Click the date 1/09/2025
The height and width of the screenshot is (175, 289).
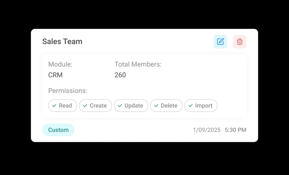coord(207,130)
